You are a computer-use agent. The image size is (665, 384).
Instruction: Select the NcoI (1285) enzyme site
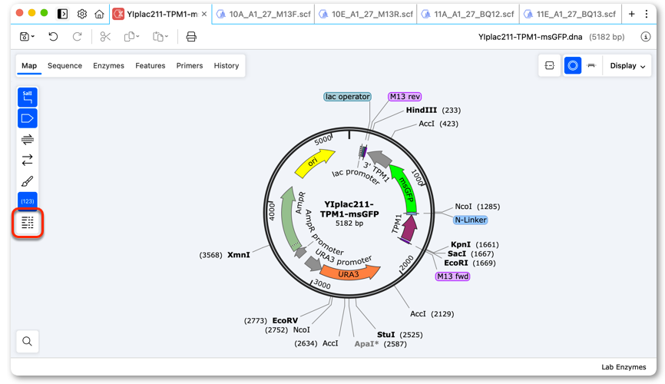point(477,207)
